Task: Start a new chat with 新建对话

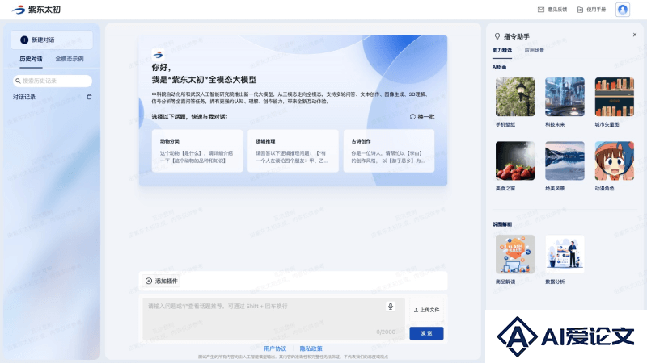Action: point(52,40)
